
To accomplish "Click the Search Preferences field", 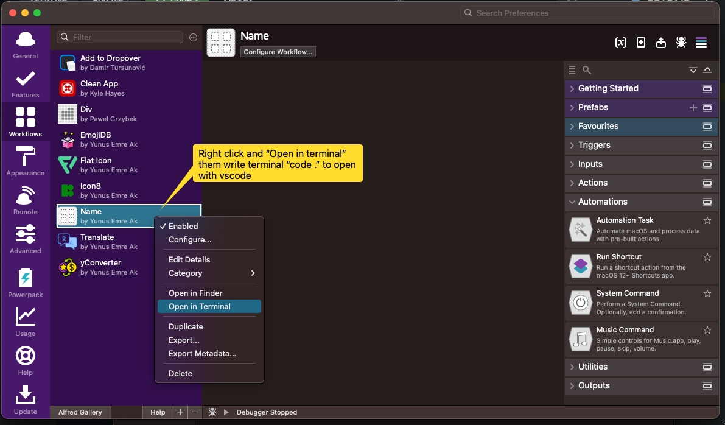I will 587,13.
